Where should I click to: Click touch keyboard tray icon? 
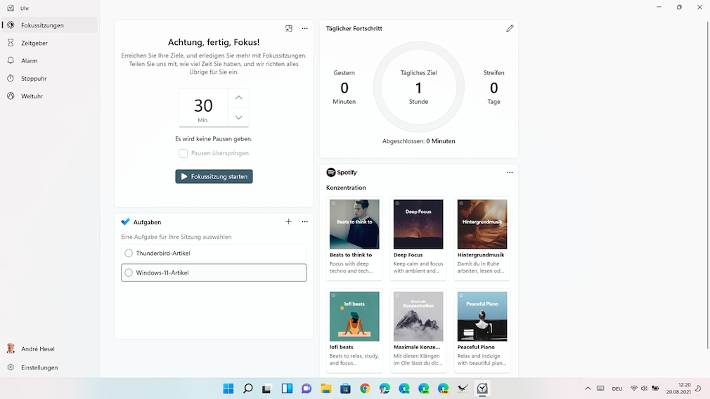[600, 388]
